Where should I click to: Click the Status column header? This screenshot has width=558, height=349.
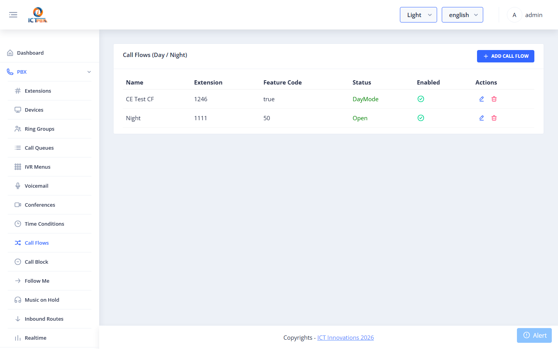pyautogui.click(x=362, y=82)
